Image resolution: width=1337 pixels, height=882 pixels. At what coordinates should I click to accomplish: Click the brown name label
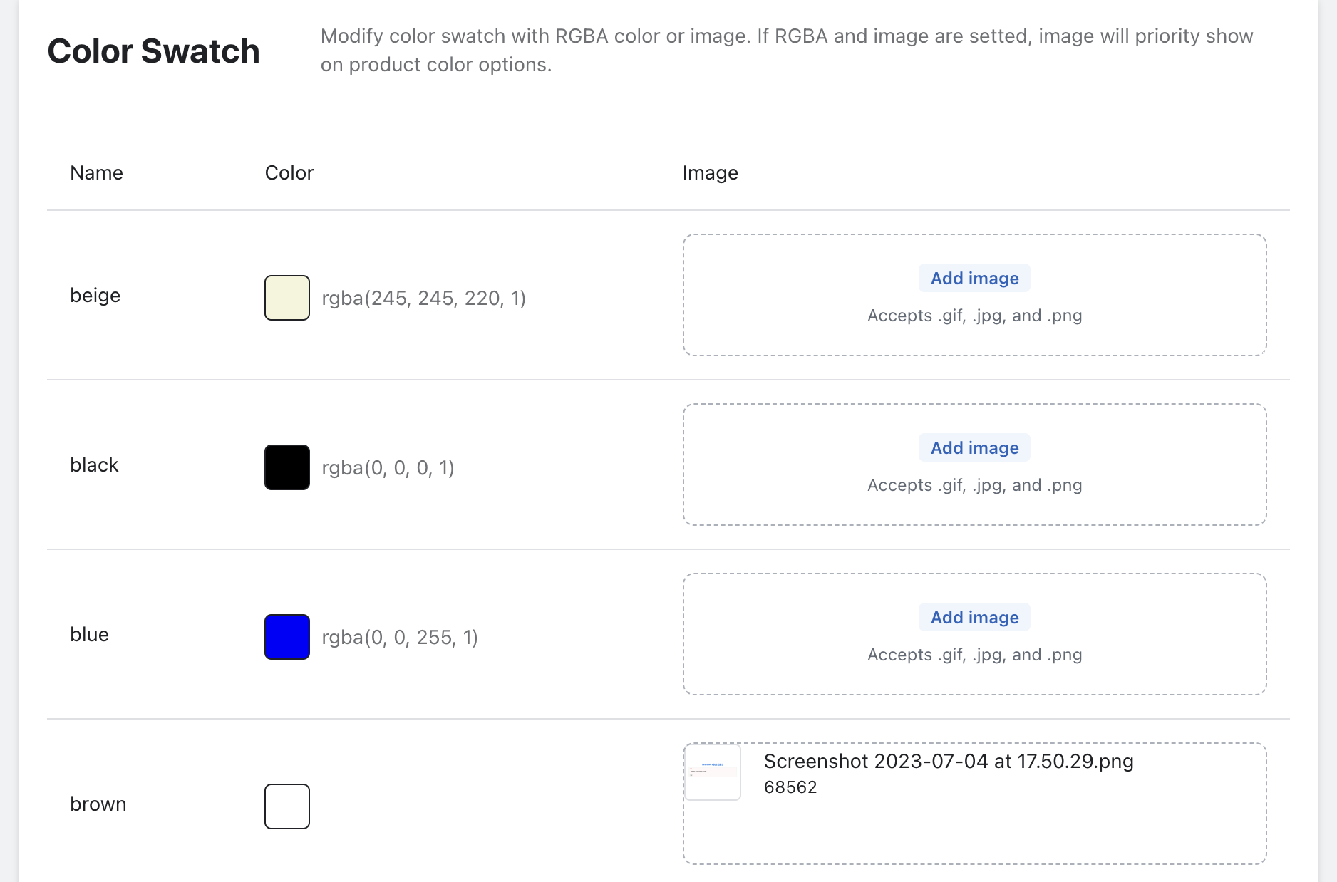pyautogui.click(x=98, y=804)
